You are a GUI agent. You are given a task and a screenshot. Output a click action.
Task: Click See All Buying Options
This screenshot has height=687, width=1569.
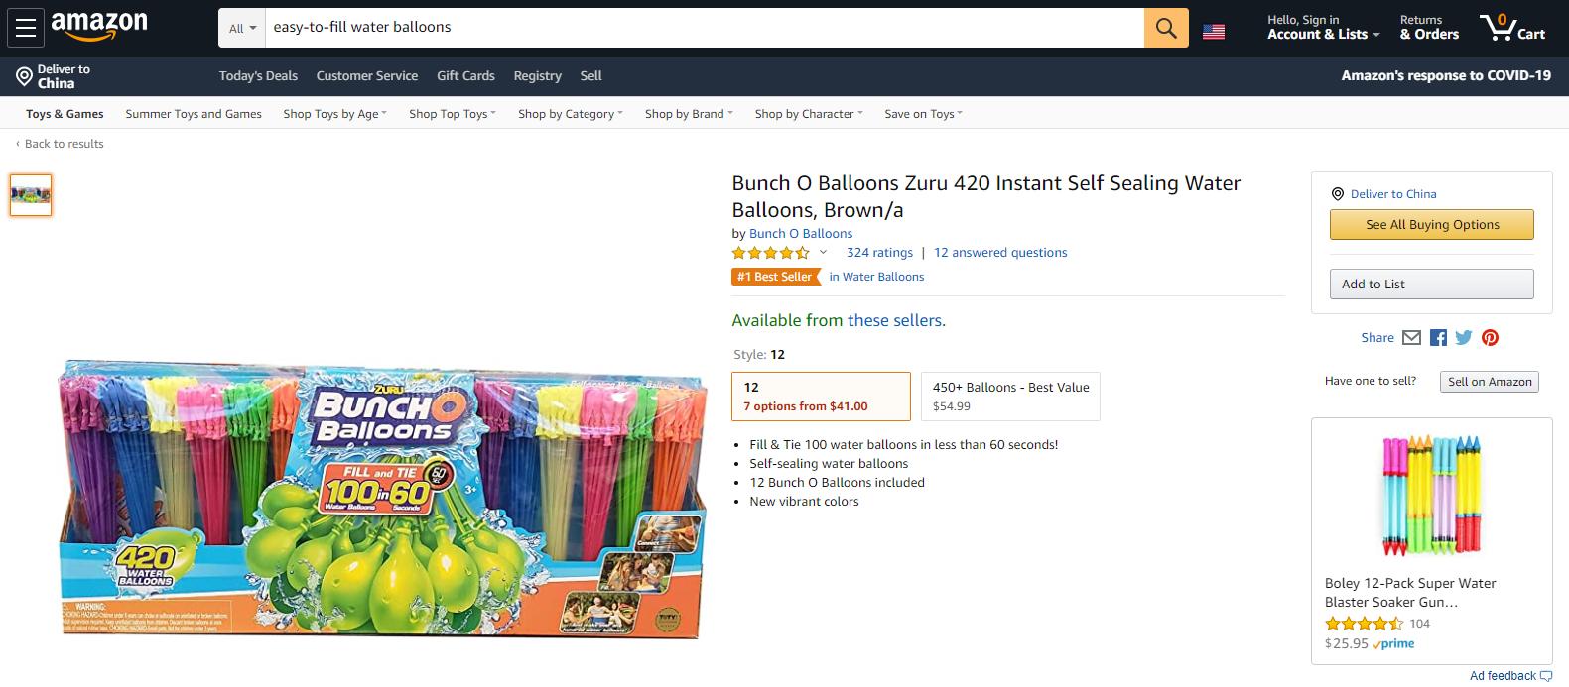pos(1431,224)
